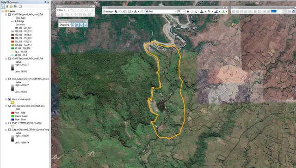Screen dimensions: 296x168
Task: Click the Rotate tool in Draw toolbar
Action: pos(120,12)
